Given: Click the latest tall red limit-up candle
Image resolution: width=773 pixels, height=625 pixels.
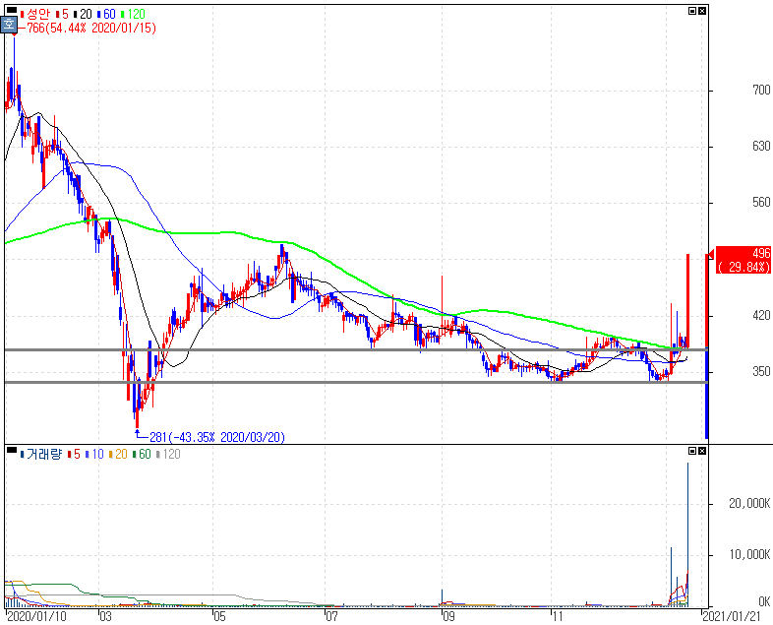Looking at the screenshot, I should pyautogui.click(x=687, y=301).
